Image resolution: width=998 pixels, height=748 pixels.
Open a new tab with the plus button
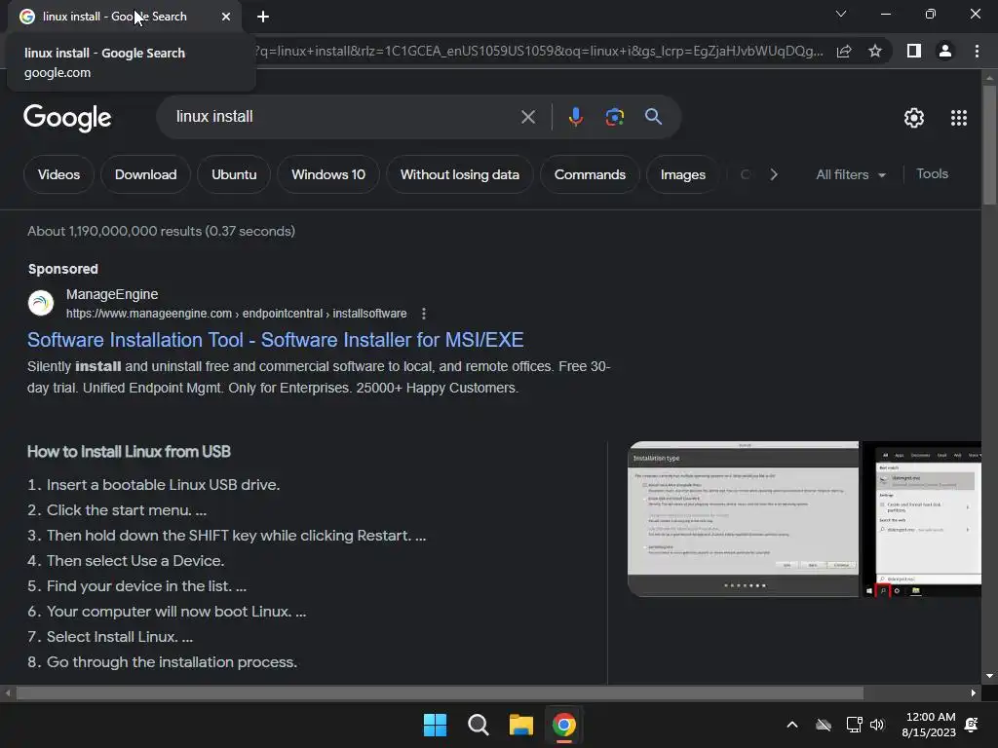click(x=263, y=17)
